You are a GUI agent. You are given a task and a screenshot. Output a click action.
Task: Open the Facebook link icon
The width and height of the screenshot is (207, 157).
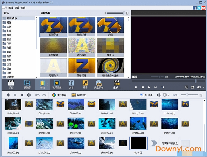[195, 8]
